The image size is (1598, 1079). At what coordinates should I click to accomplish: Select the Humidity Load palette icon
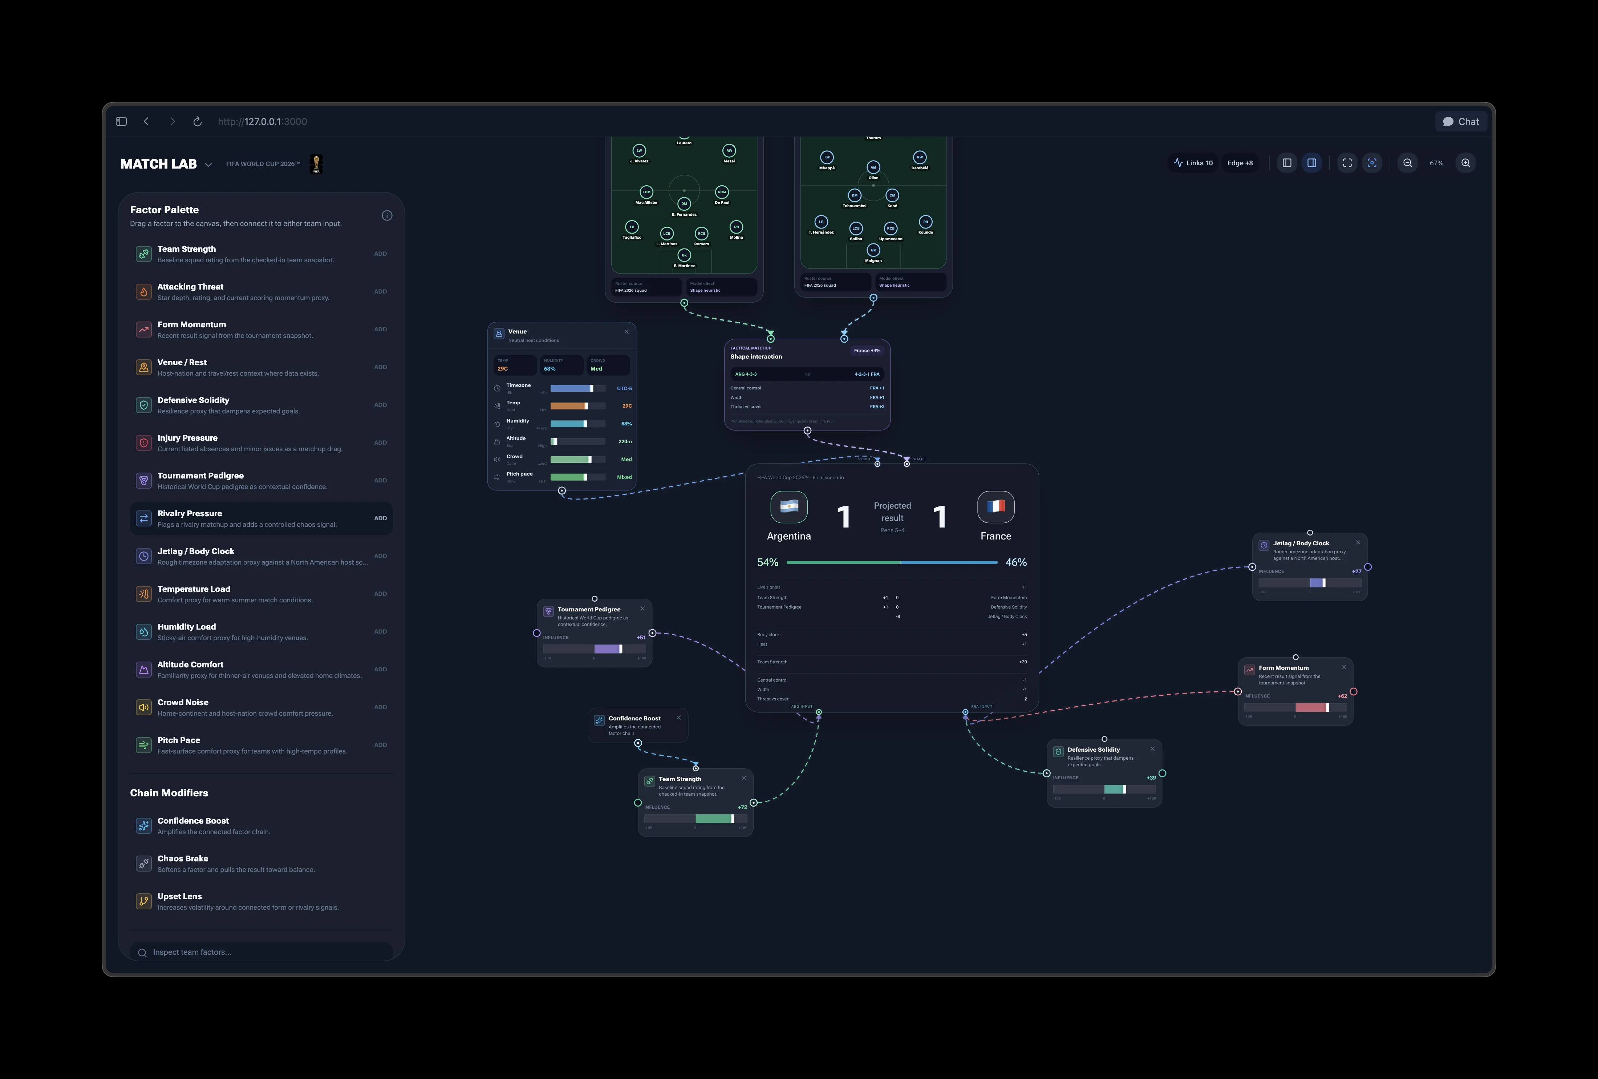144,631
